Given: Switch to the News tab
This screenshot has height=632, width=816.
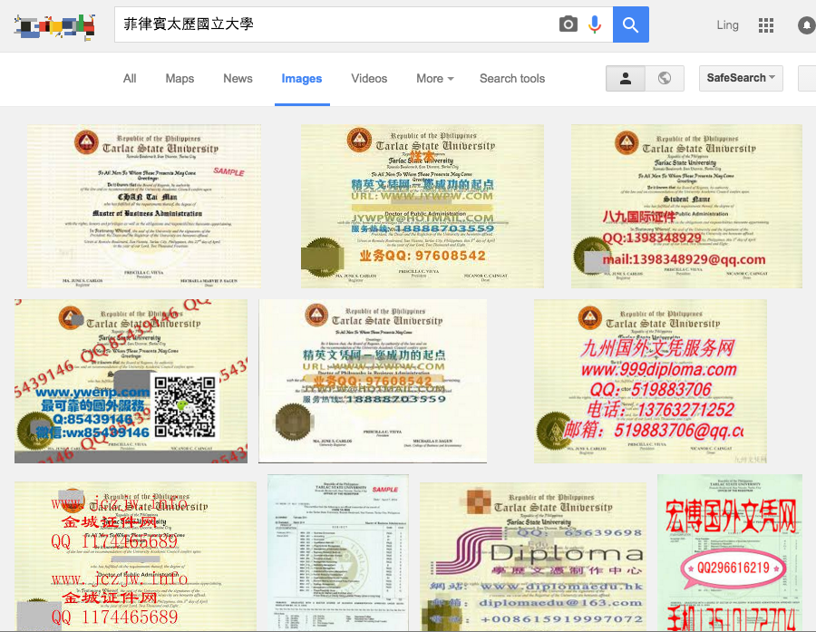Looking at the screenshot, I should pyautogui.click(x=238, y=79).
